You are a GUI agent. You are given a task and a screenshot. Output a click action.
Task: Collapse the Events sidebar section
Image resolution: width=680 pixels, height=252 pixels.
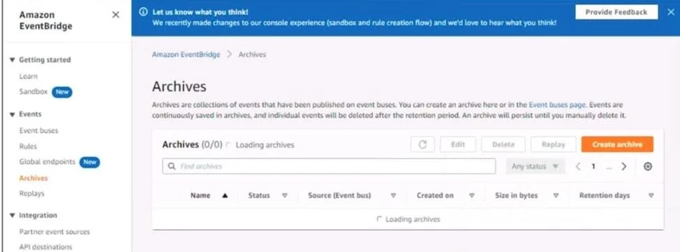[12, 114]
